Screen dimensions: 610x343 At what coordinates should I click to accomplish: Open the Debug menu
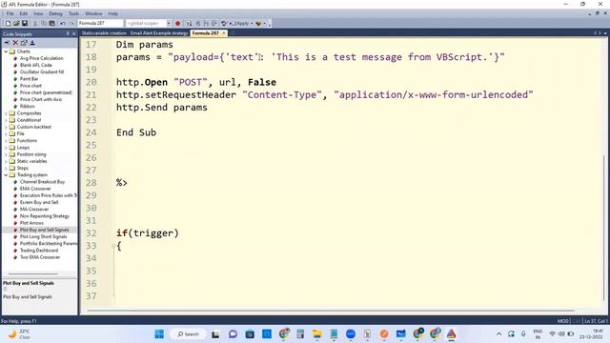(x=55, y=13)
